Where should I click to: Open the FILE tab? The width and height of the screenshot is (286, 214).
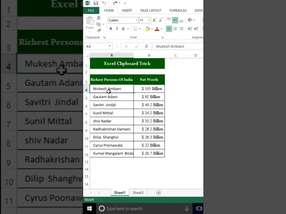tap(91, 10)
